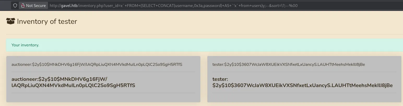The height and width of the screenshot is (106, 403).
Task: Click blank area of green alert banner
Action: 209,45
